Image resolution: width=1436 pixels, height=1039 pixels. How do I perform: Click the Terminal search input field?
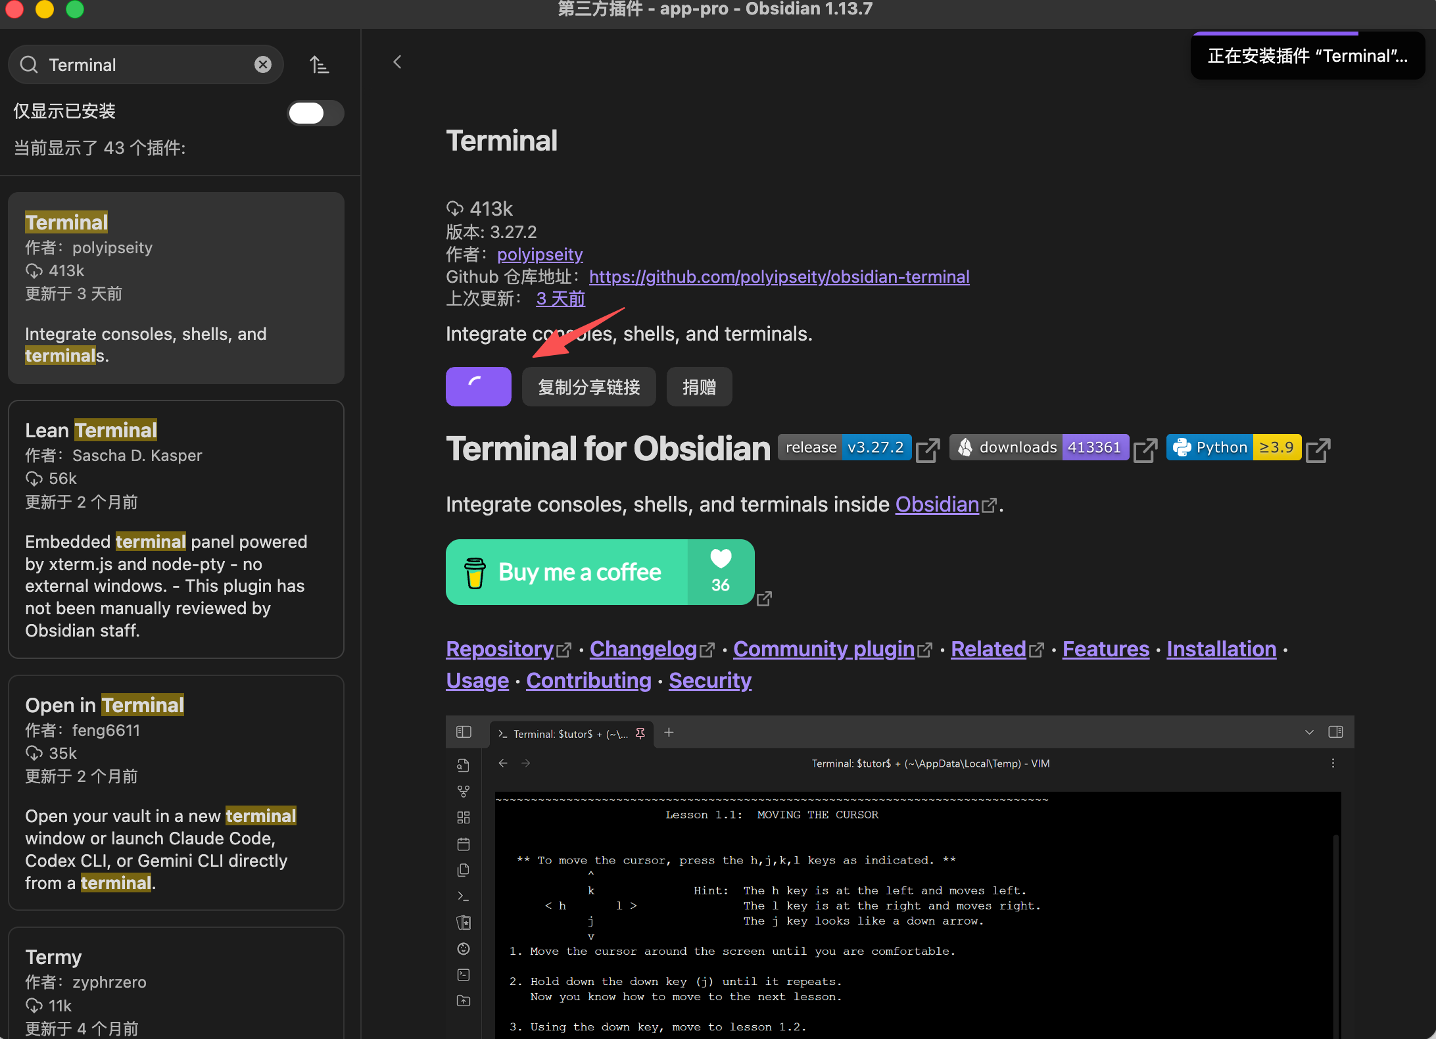pos(146,64)
